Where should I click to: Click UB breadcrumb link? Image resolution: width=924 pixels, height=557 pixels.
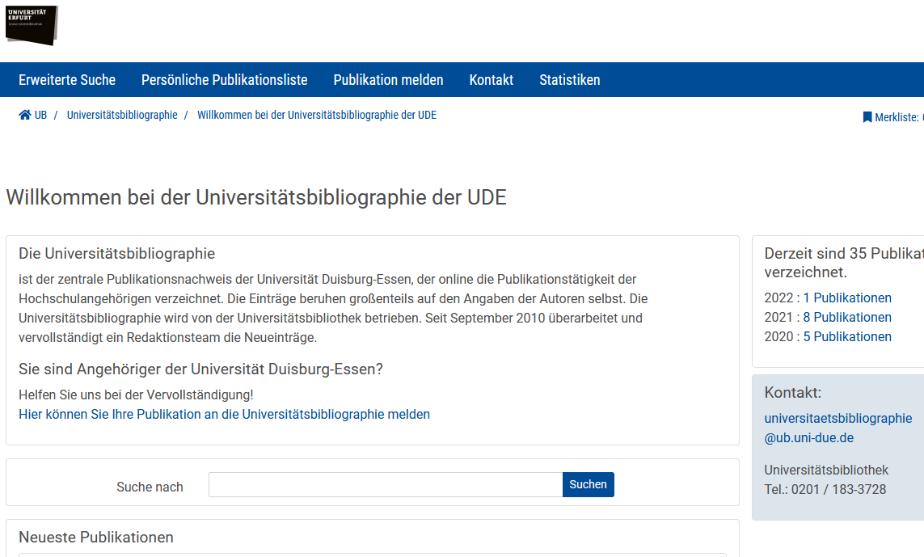(x=40, y=116)
